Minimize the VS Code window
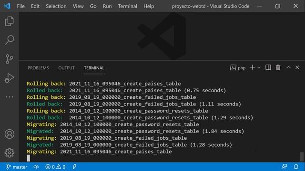305x171 pixels. (x=259, y=6)
